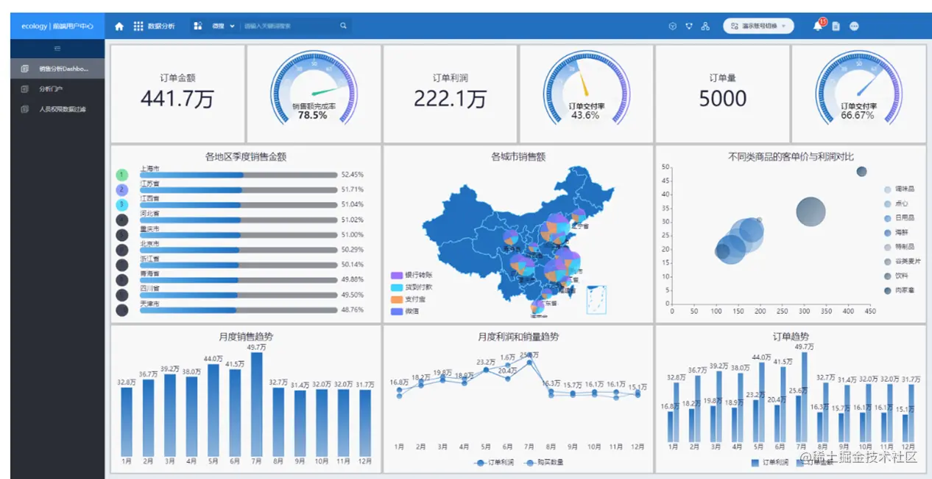
Task: Click the search magnifier icon
Action: 343,26
